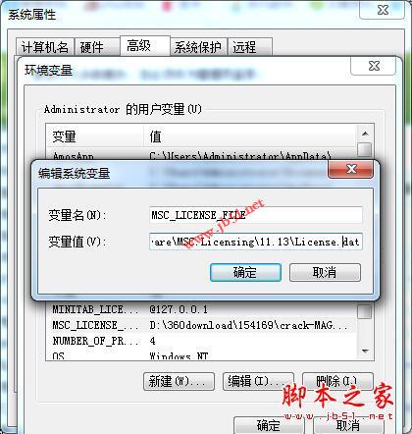Click the 新建 button for system variables
Screen dimensions: 412x434
(x=179, y=381)
